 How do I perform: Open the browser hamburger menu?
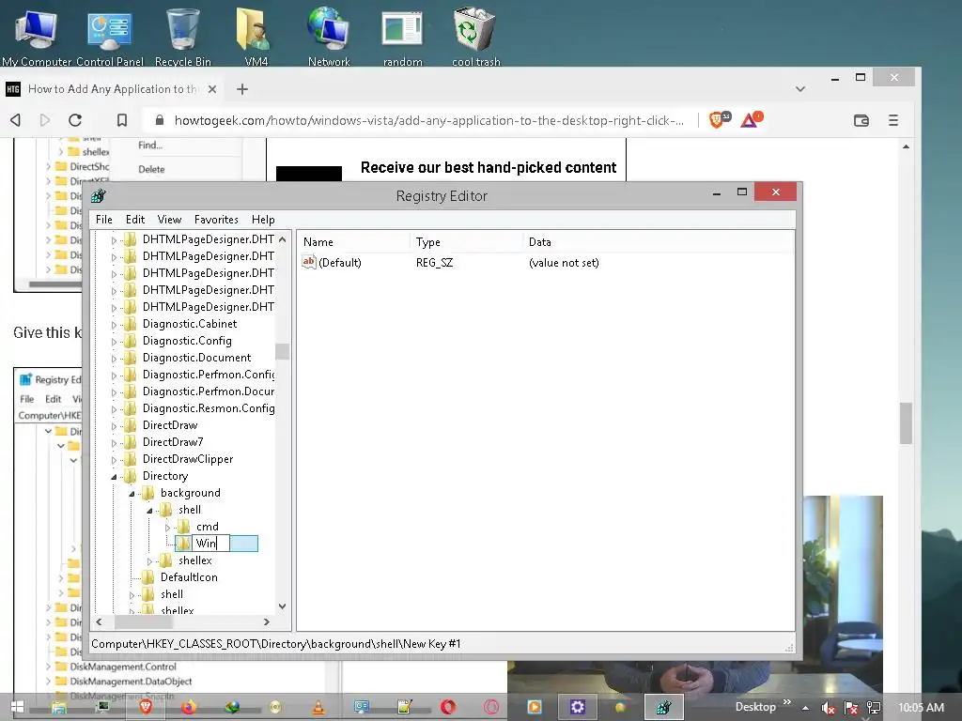click(x=893, y=120)
